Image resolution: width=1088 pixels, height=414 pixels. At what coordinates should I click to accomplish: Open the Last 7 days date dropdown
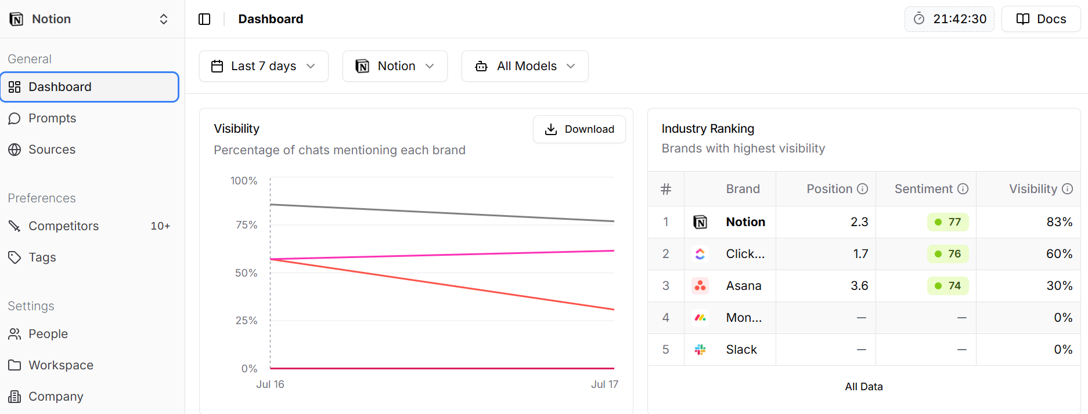(x=264, y=66)
